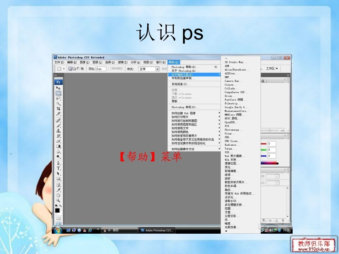Select the Magic Wand tool

[59, 104]
